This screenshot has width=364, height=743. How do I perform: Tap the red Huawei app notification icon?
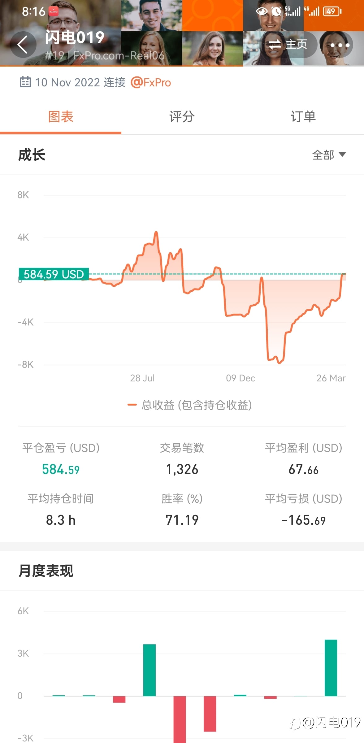click(54, 12)
